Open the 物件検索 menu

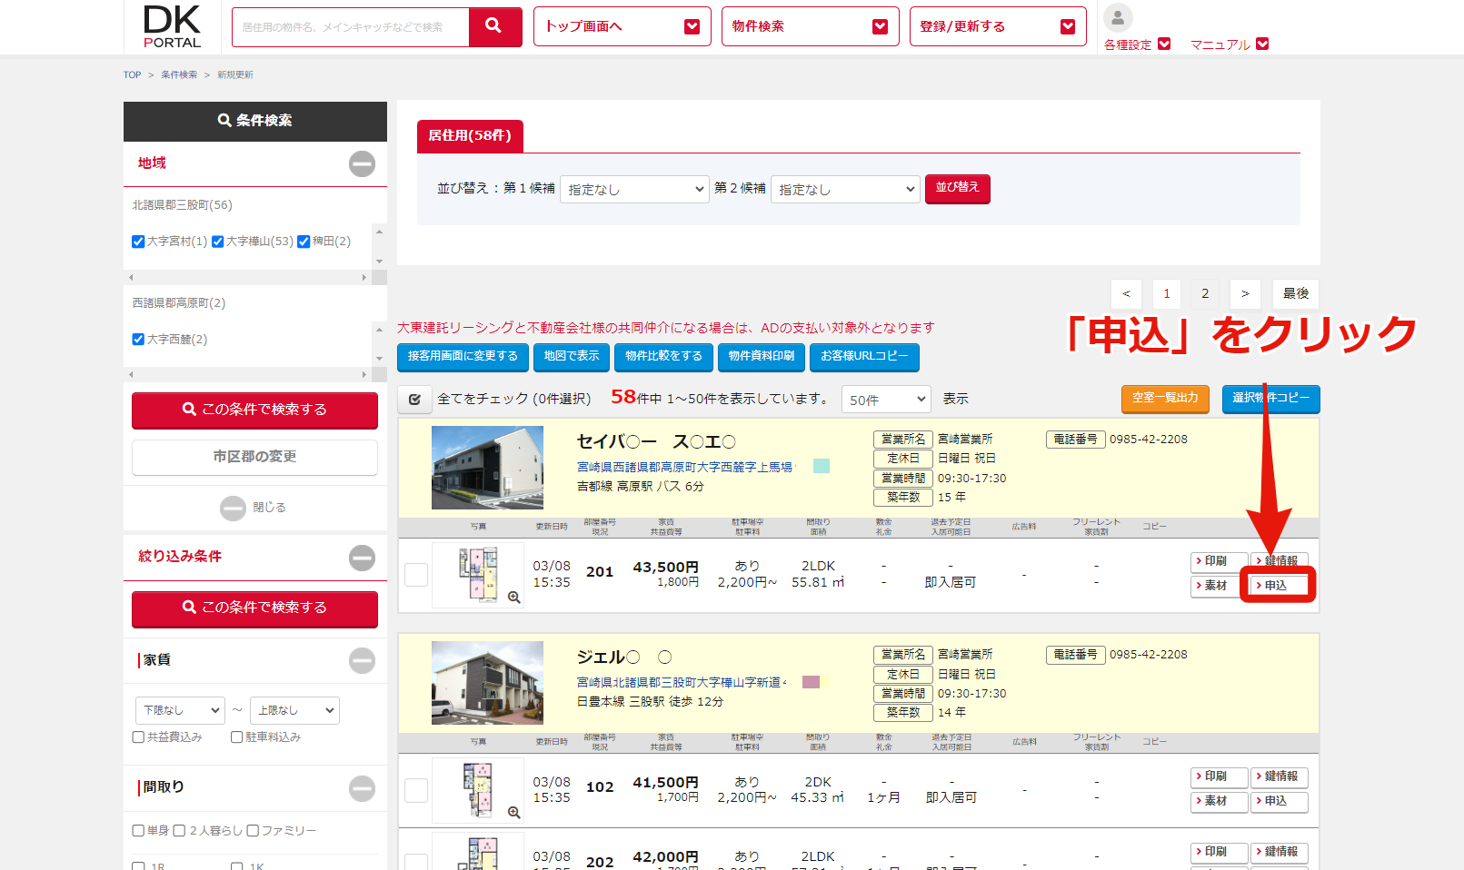click(809, 26)
